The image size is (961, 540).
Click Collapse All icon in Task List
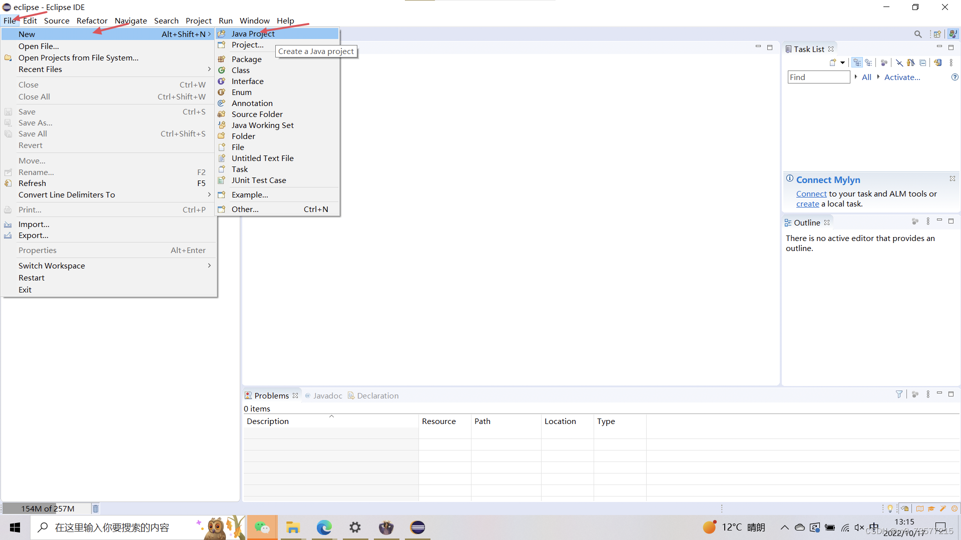922,63
